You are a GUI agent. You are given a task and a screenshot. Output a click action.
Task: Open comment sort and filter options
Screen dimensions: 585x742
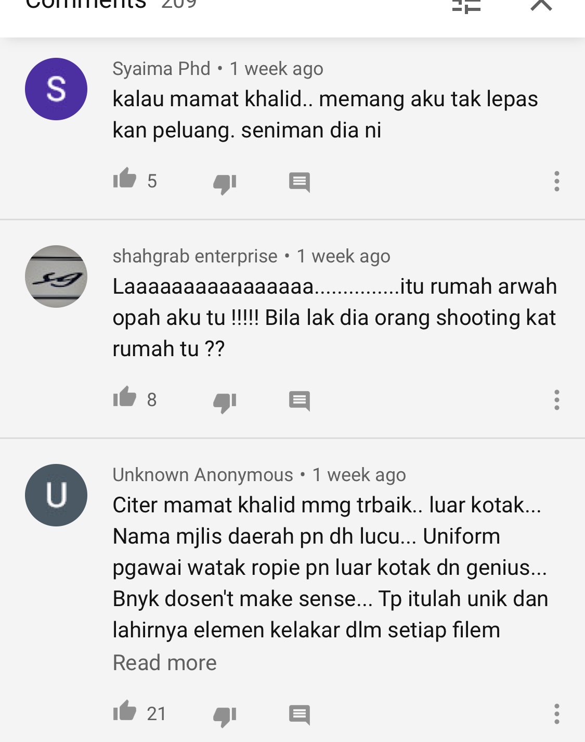coord(466,5)
